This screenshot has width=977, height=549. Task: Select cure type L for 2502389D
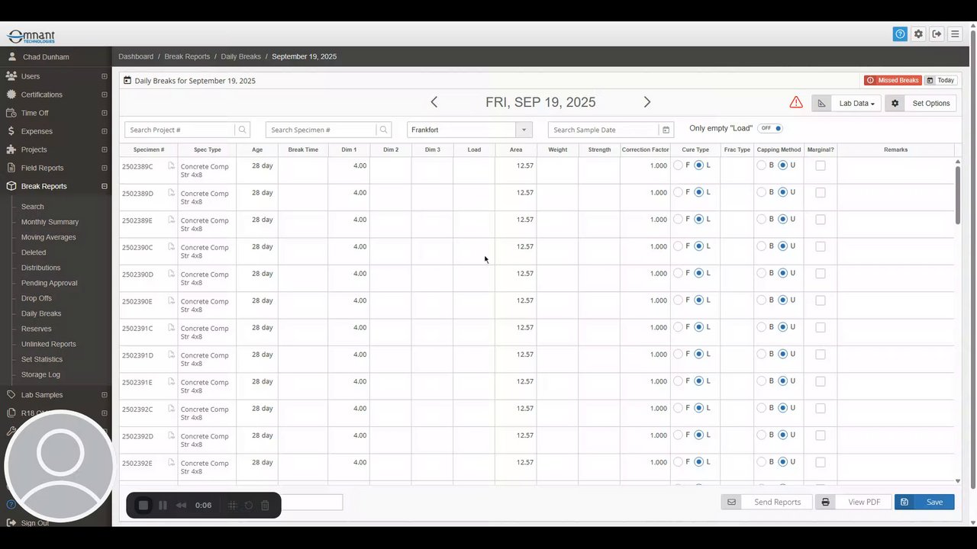pyautogui.click(x=699, y=193)
